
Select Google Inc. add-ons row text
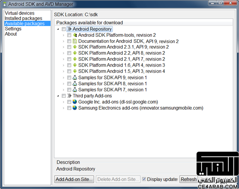click(118, 102)
